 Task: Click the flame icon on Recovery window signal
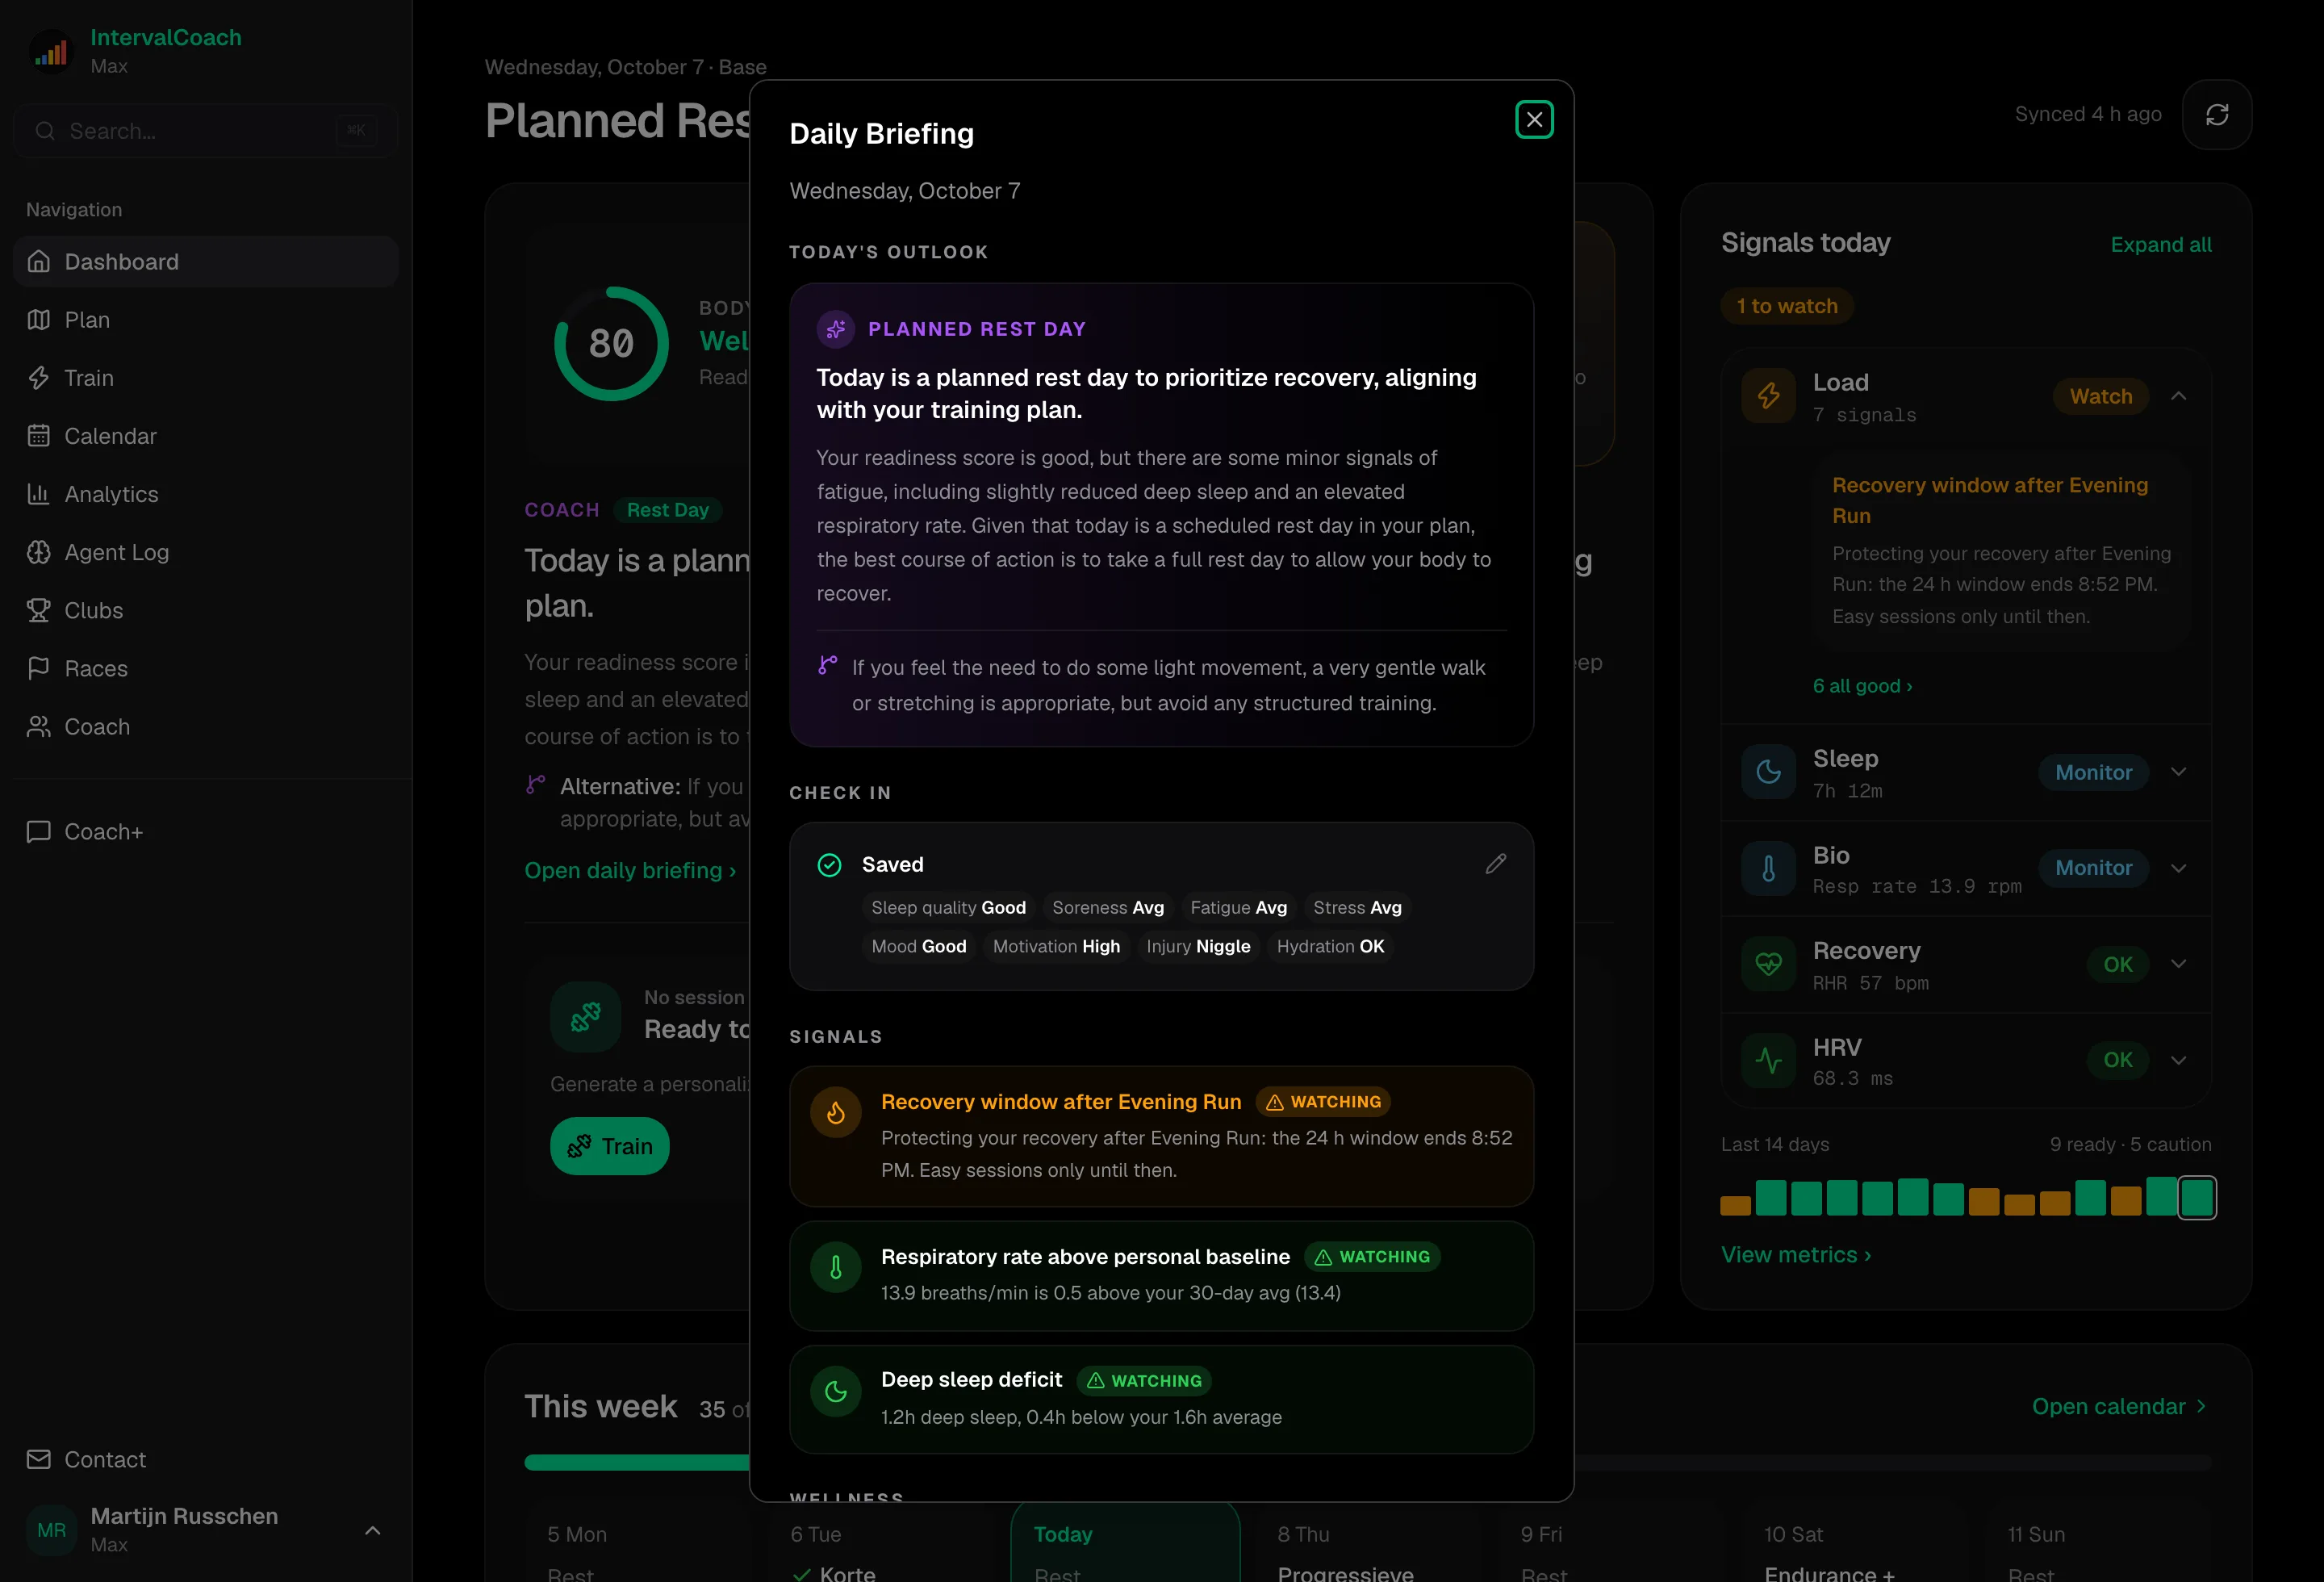[836, 1112]
